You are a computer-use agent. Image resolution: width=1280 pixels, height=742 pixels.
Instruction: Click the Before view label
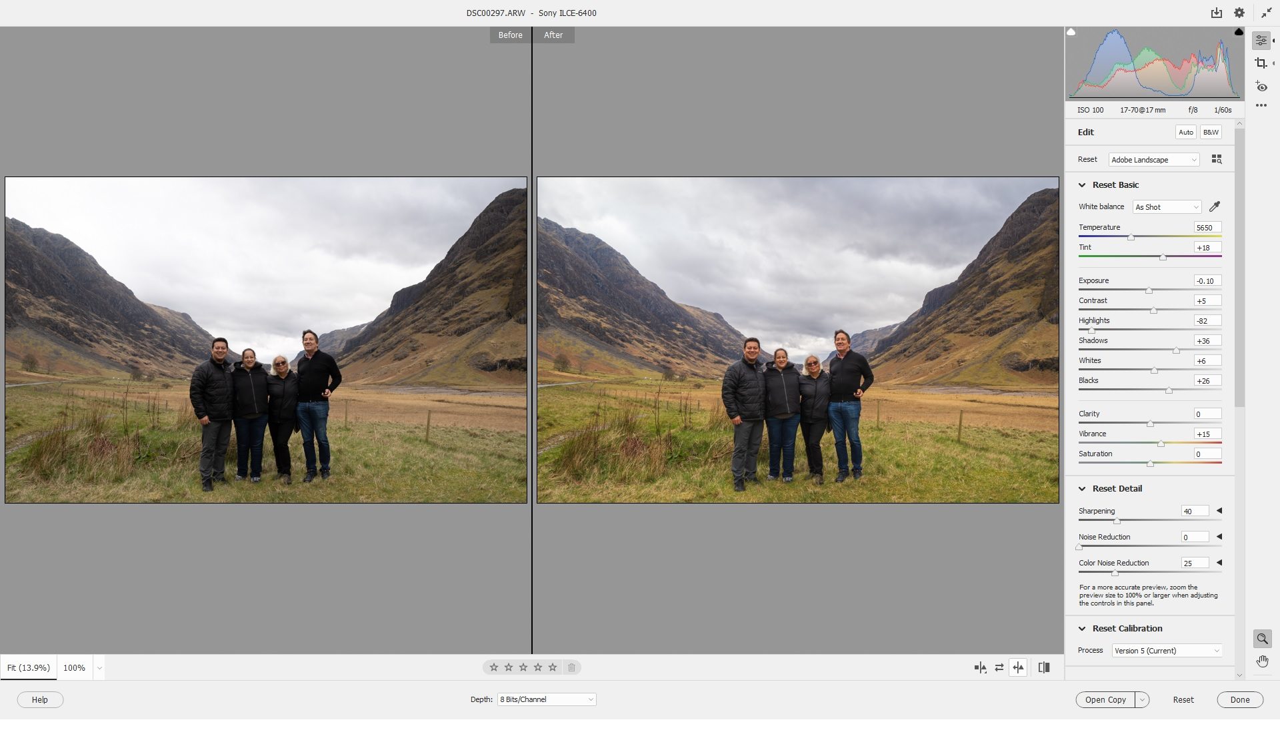510,35
